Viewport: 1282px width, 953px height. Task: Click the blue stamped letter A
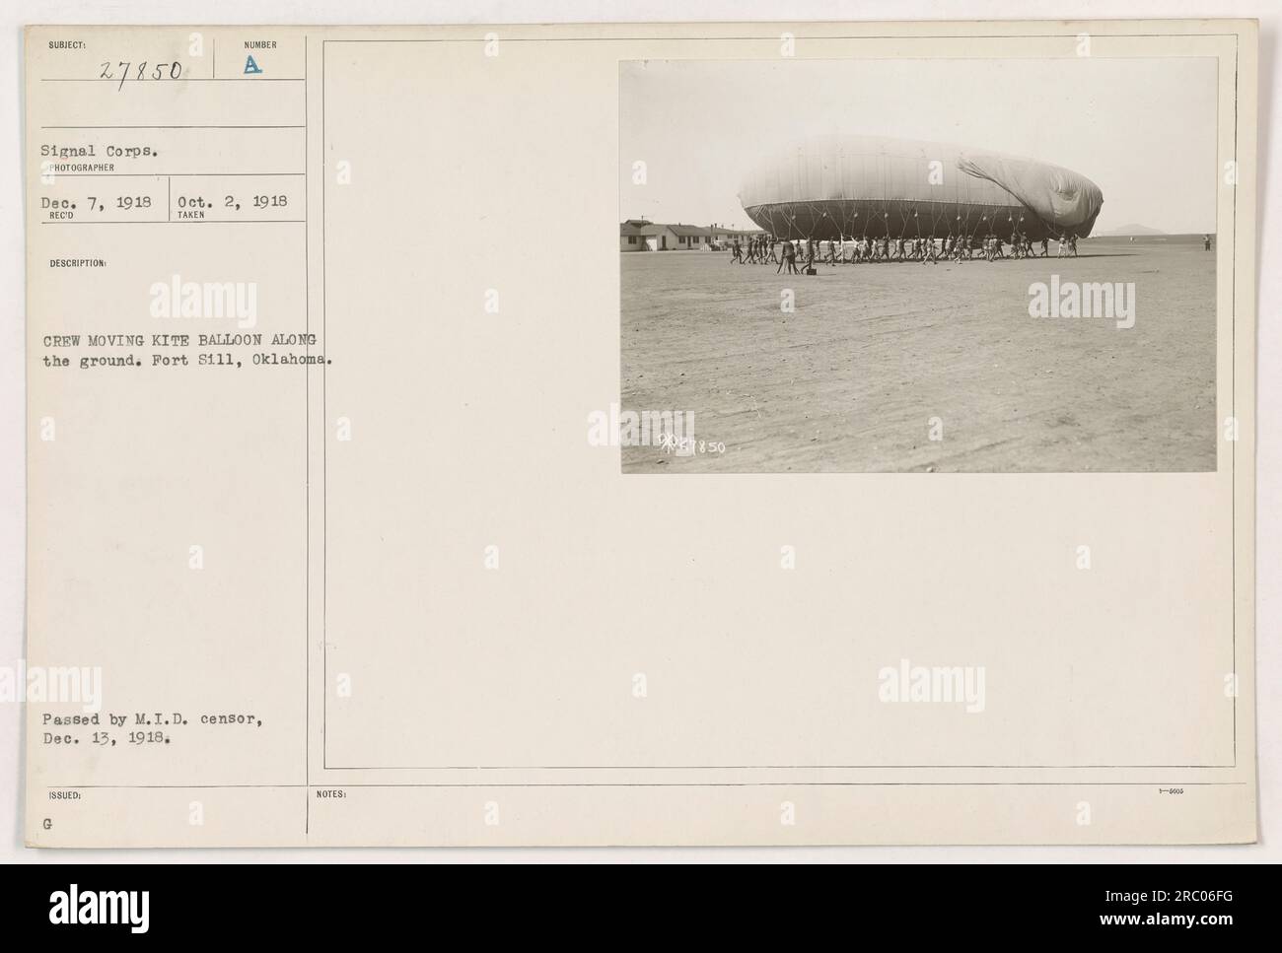pyautogui.click(x=253, y=64)
